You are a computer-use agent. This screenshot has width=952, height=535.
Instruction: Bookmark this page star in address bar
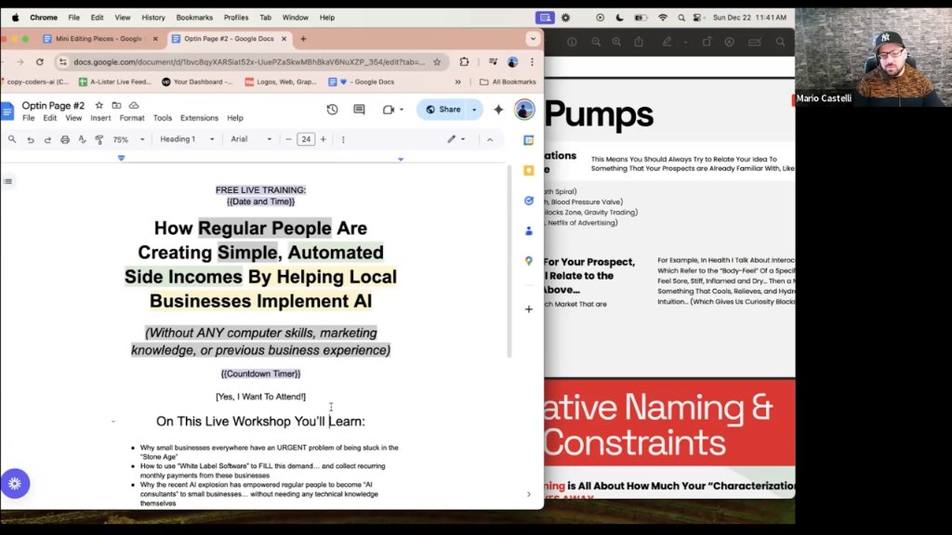437,62
